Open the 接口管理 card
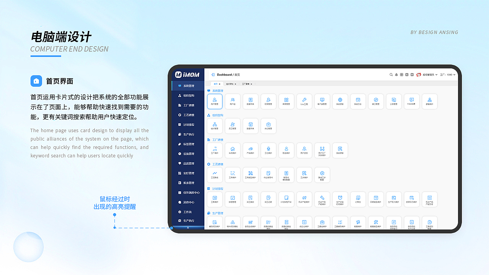The image size is (489, 275). [x=376, y=102]
